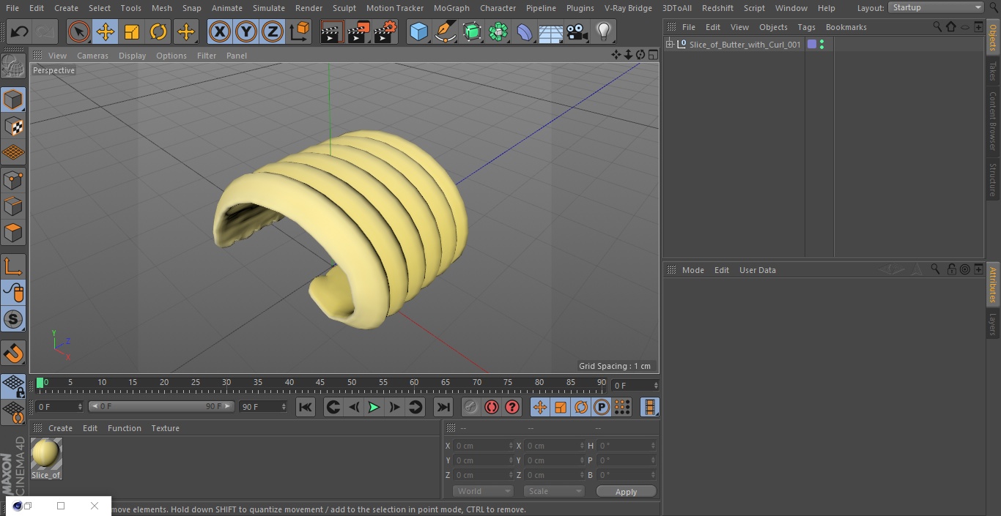Switch to Takes side tab

tap(993, 71)
